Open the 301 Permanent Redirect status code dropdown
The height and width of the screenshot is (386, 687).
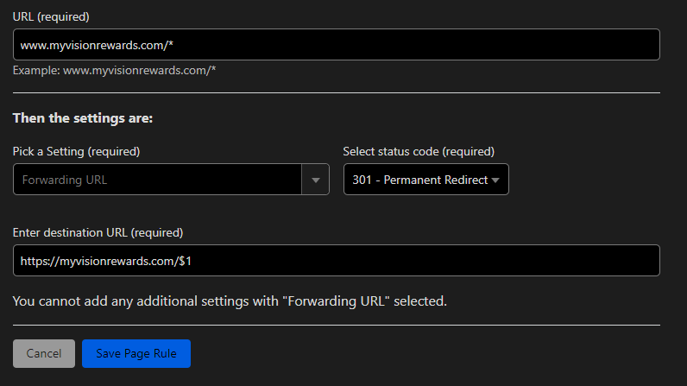(x=425, y=180)
